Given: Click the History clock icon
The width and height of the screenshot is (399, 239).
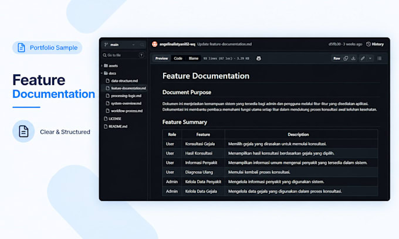Looking at the screenshot, I should click(368, 44).
